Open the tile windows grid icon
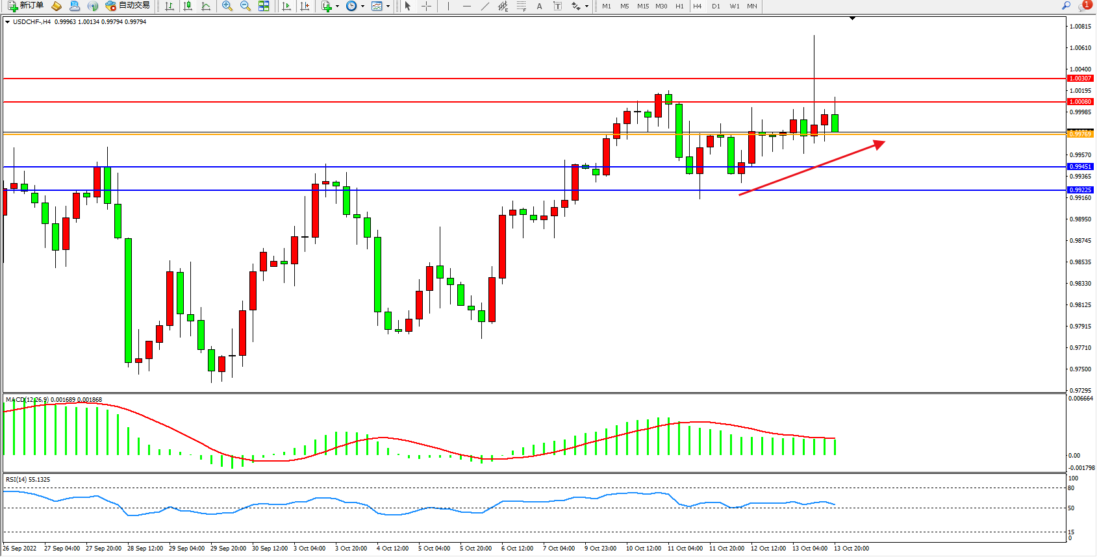This screenshot has height=557, width=1097. click(264, 6)
